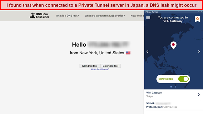Click the Japan location pin on map
The height and width of the screenshot is (114, 203).
click(x=173, y=45)
